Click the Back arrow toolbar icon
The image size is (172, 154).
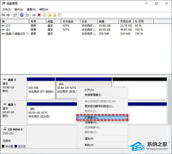pos(3,15)
